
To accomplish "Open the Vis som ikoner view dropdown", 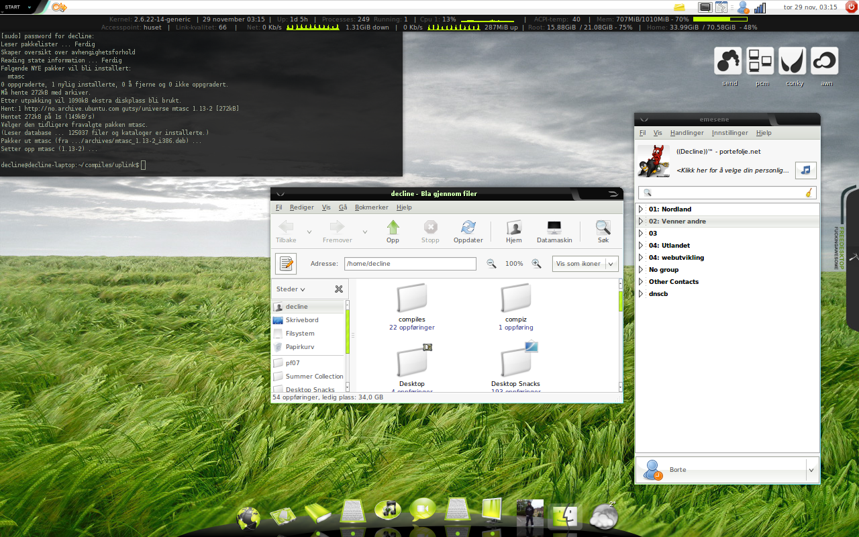I will (585, 264).
